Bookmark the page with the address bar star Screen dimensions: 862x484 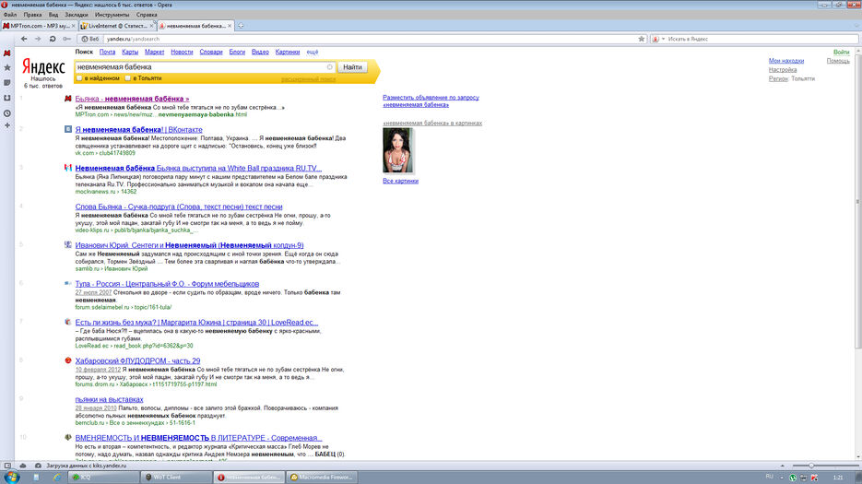pyautogui.click(x=641, y=39)
